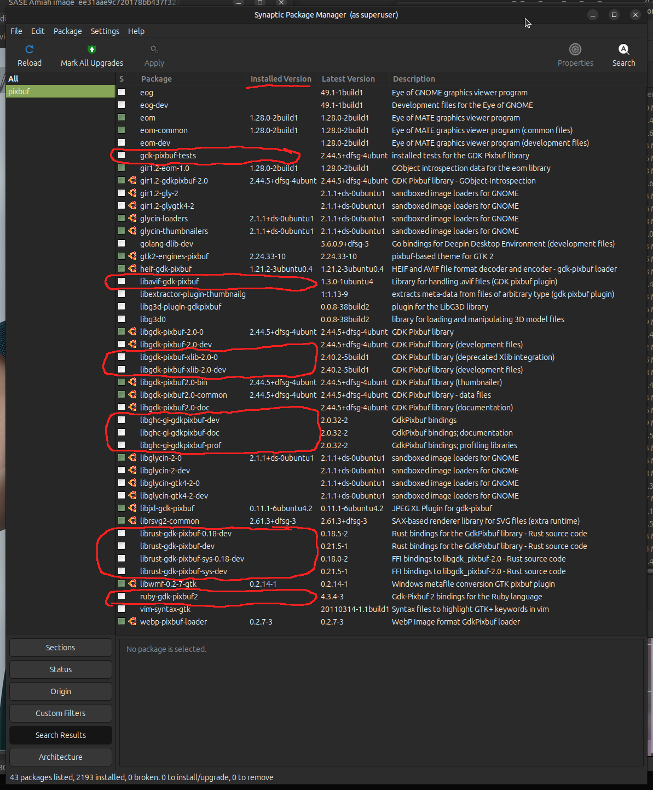This screenshot has width=653, height=790.
Task: Open the Properties toolbar icon
Action: pyautogui.click(x=575, y=49)
